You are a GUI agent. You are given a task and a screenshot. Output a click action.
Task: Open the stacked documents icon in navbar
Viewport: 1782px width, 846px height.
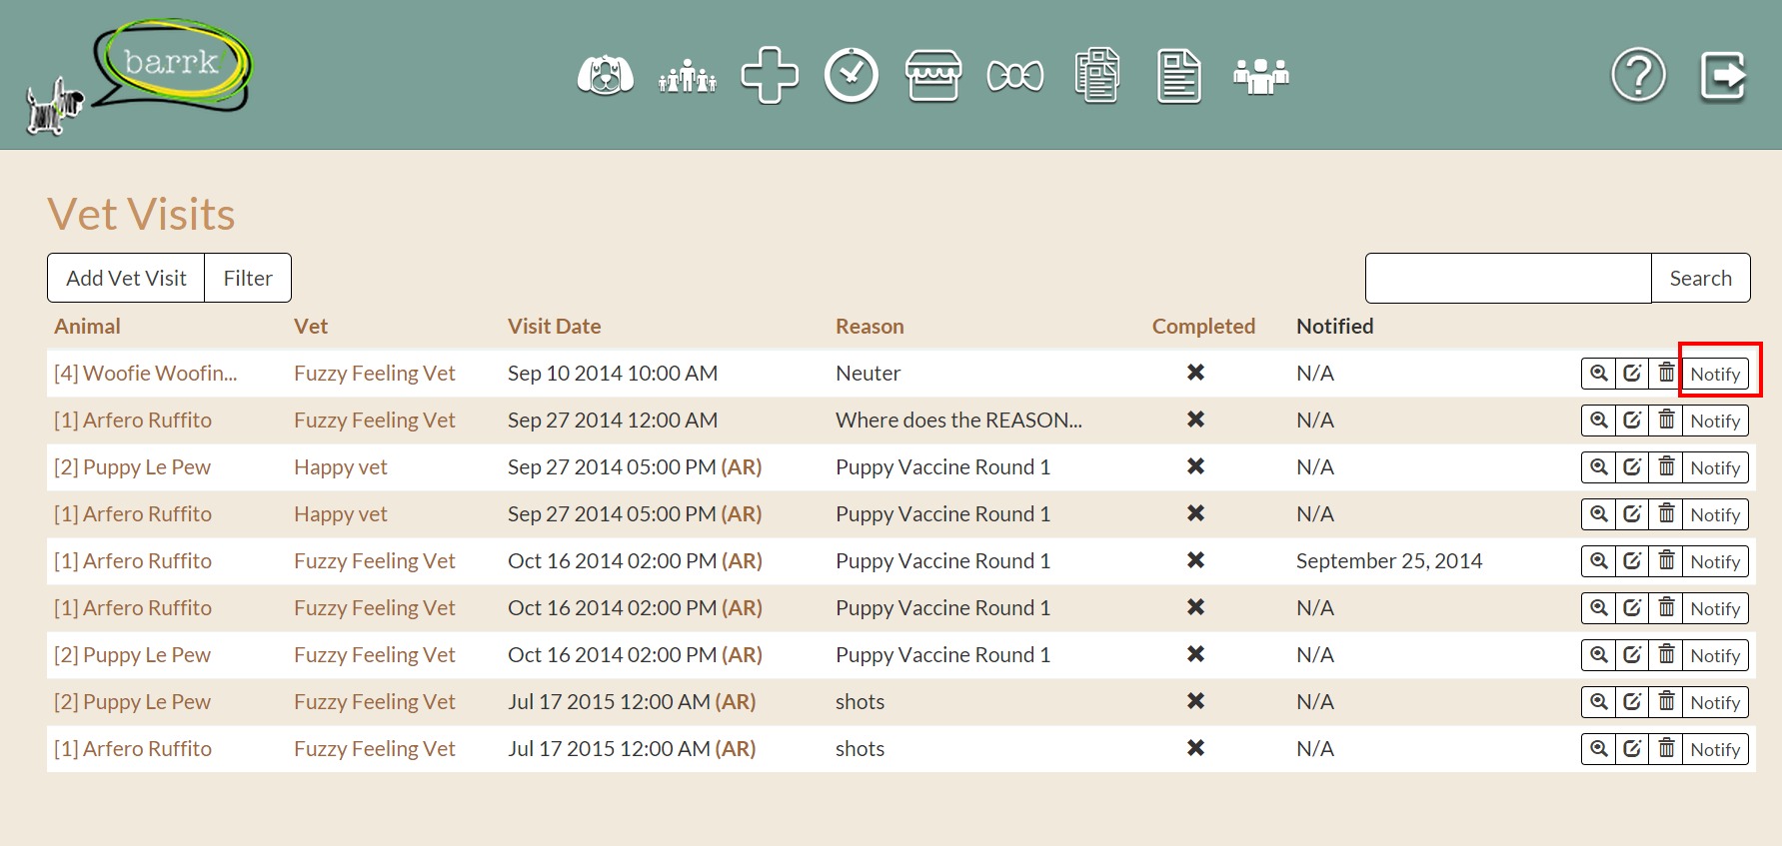(x=1097, y=75)
